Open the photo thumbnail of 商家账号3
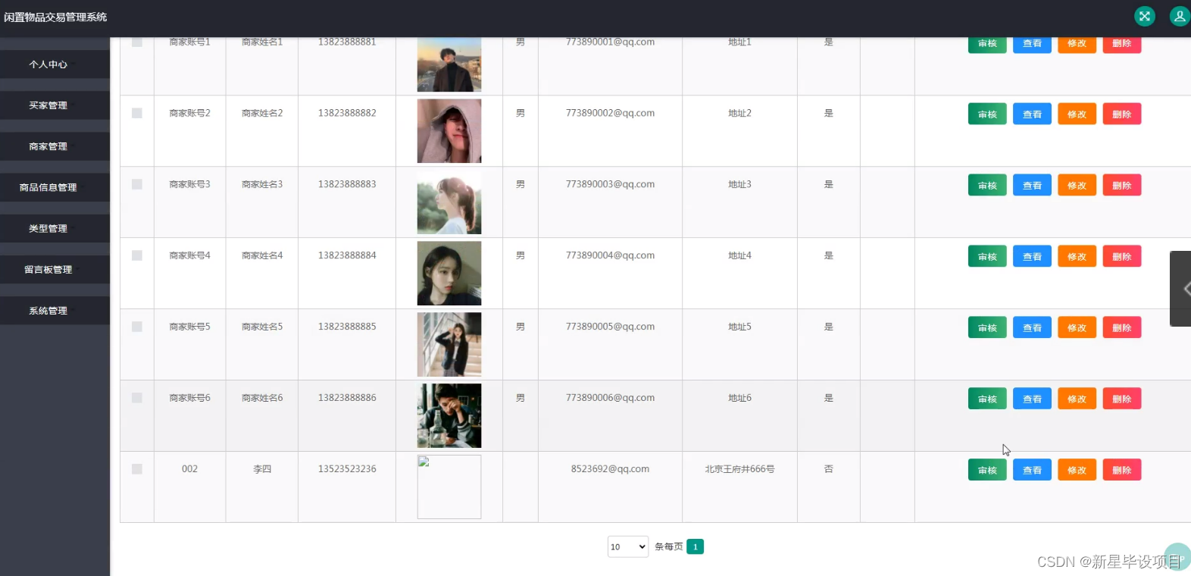This screenshot has width=1191, height=576. point(449,202)
